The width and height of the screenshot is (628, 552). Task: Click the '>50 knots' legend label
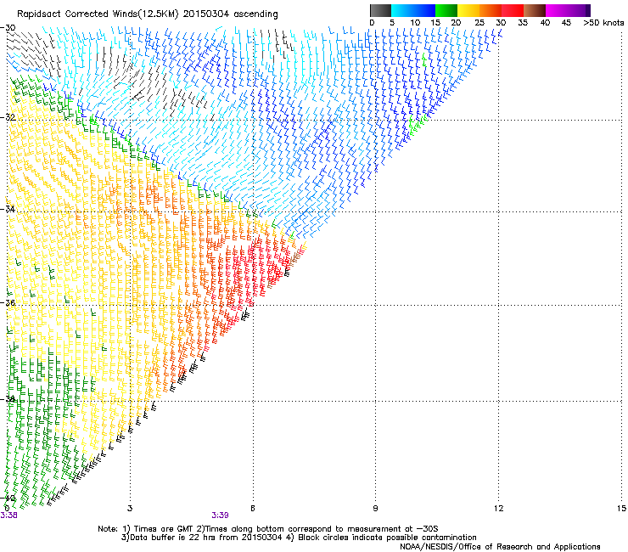(x=603, y=23)
